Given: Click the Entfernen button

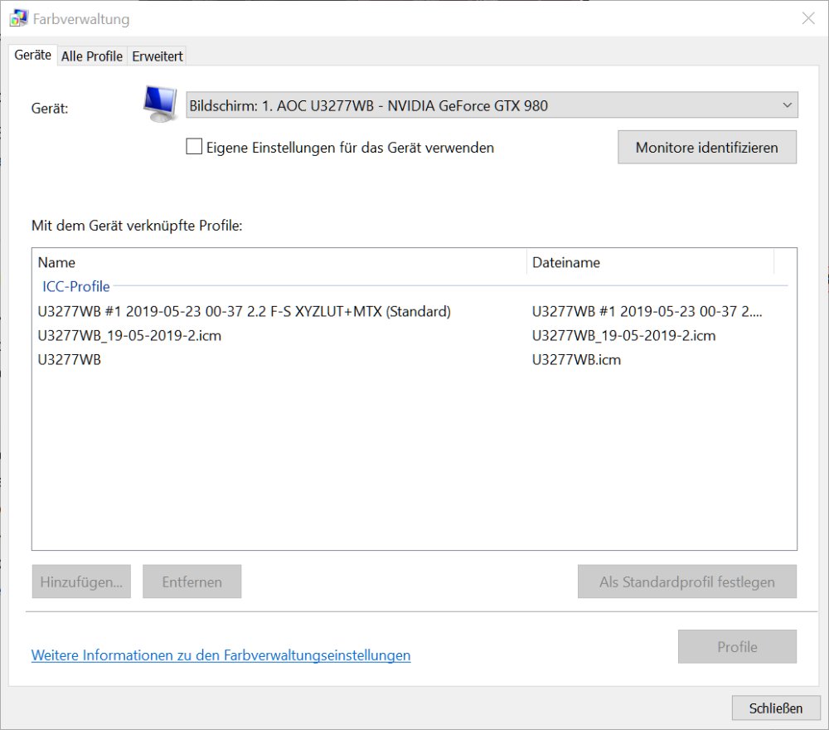Looking at the screenshot, I should tap(191, 582).
